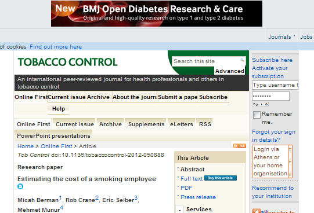Open the Full text link
This screenshot has width=314, height=213.
pyautogui.click(x=192, y=179)
